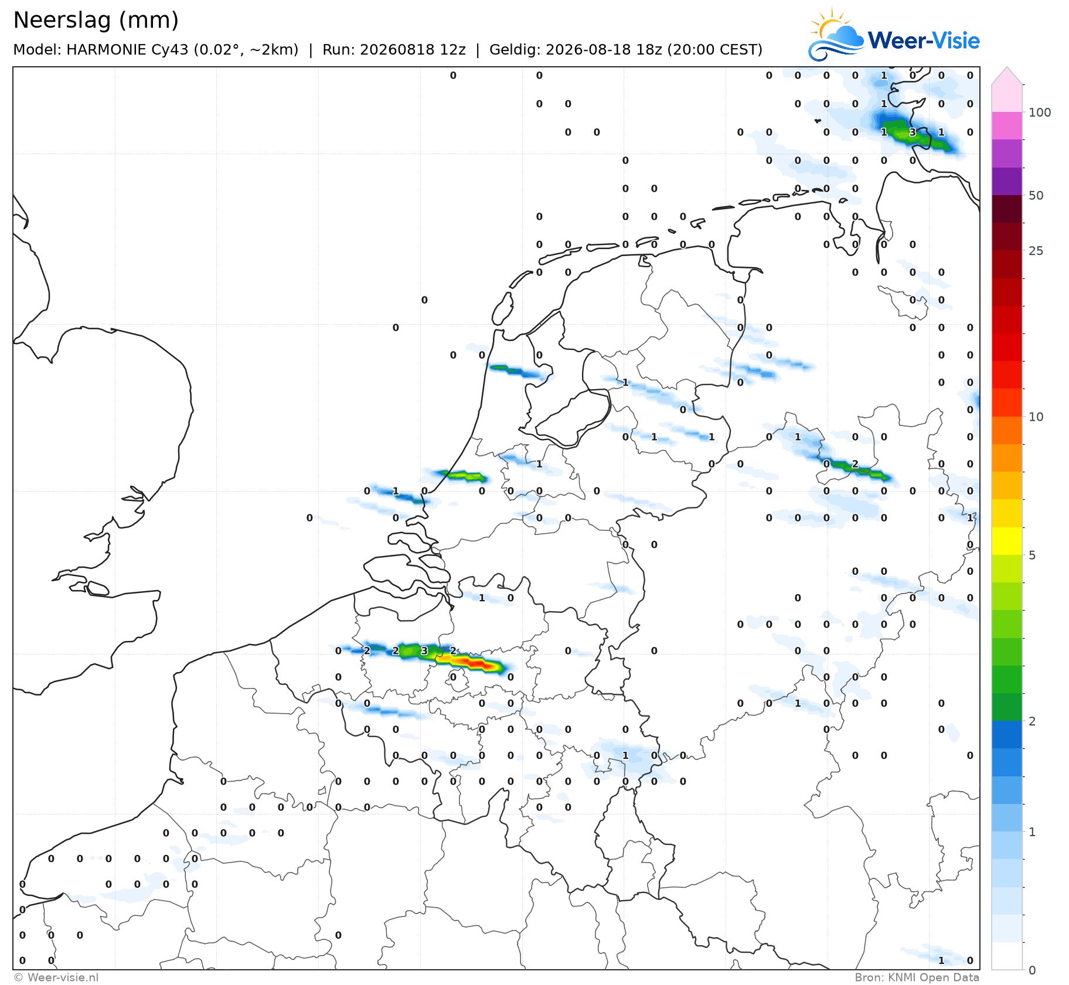Image resolution: width=1069 pixels, height=985 pixels.
Task: Click the 25 tick label on the colorbar
Action: coord(1036,251)
